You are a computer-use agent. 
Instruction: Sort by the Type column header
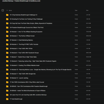point(76,10)
